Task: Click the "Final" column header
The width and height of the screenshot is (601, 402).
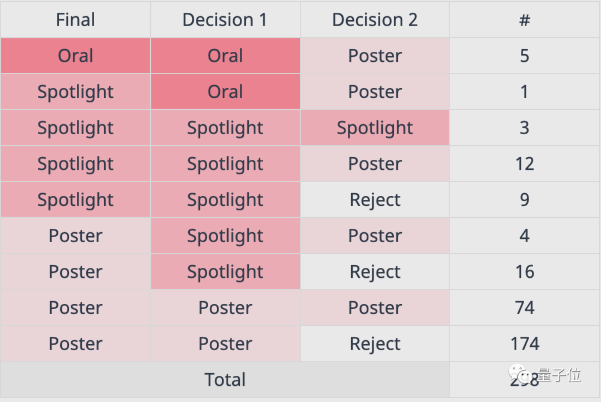Action: (x=76, y=20)
